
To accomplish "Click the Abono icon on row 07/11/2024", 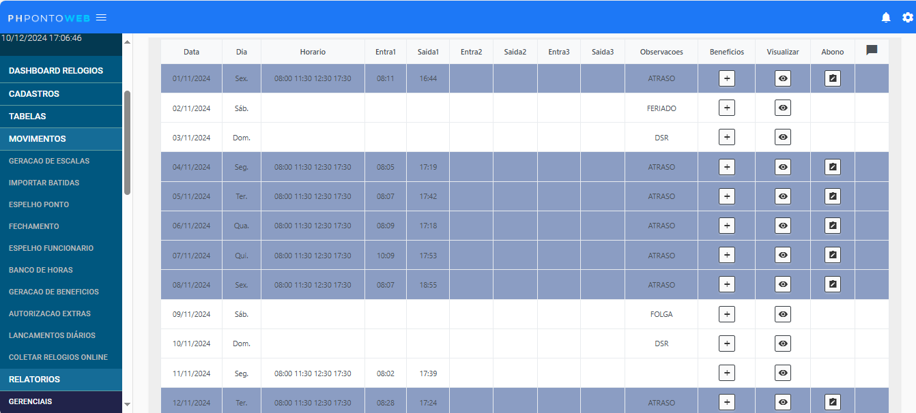I will pos(832,255).
